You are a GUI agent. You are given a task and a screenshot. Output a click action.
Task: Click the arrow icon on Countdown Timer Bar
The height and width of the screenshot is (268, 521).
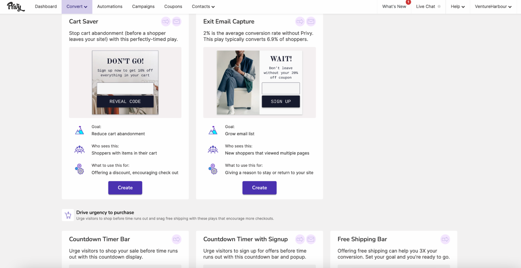[177, 239]
